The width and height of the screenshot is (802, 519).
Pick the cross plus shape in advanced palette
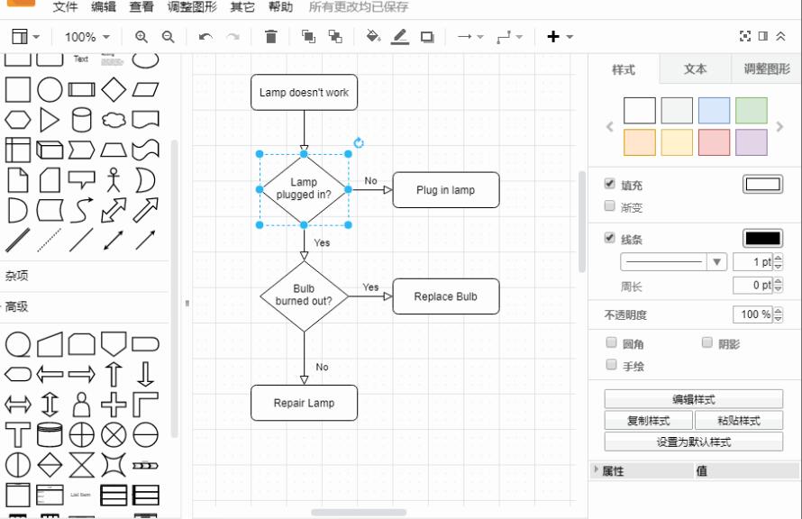pos(114,405)
